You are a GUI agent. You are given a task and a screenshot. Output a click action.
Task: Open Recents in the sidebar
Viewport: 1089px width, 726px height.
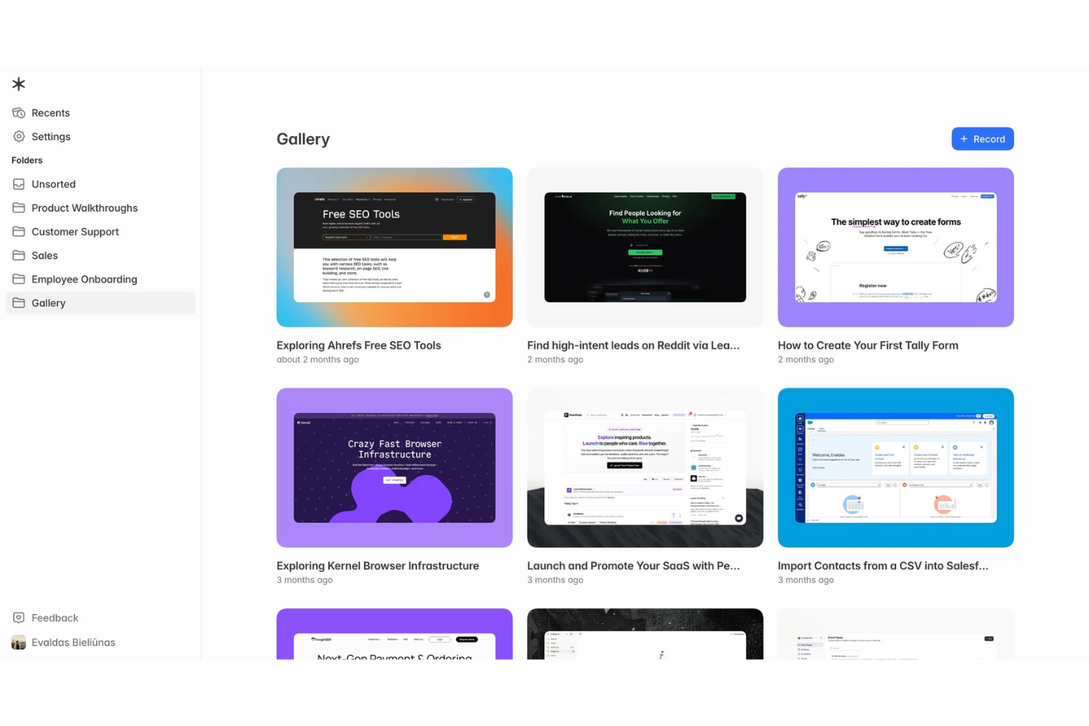coord(51,113)
